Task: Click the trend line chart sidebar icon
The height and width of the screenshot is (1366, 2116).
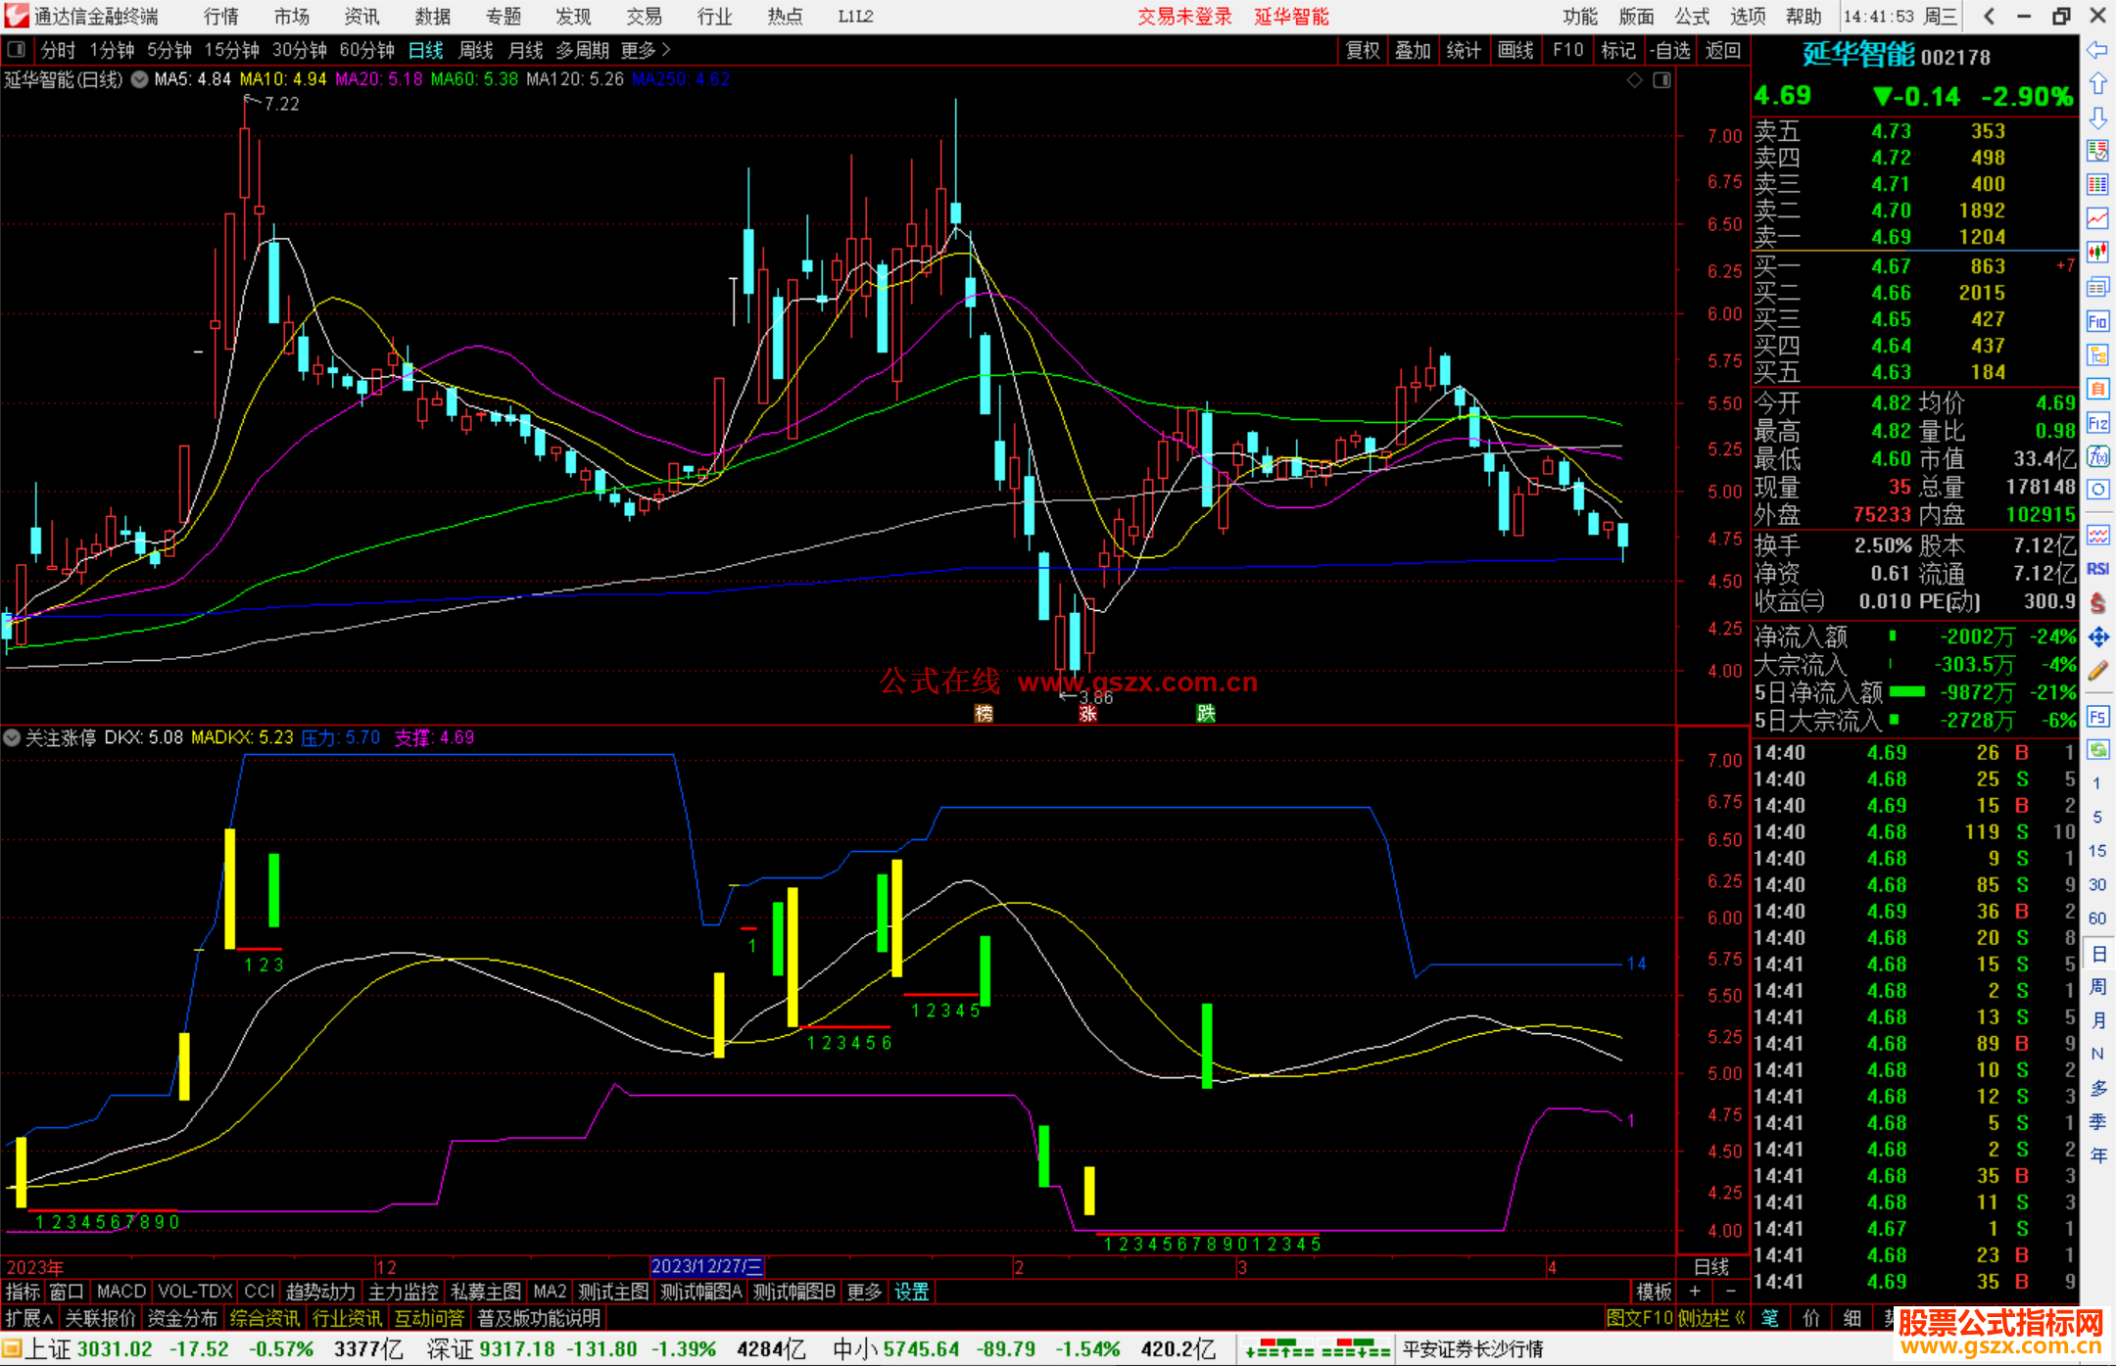Action: coord(2097,217)
